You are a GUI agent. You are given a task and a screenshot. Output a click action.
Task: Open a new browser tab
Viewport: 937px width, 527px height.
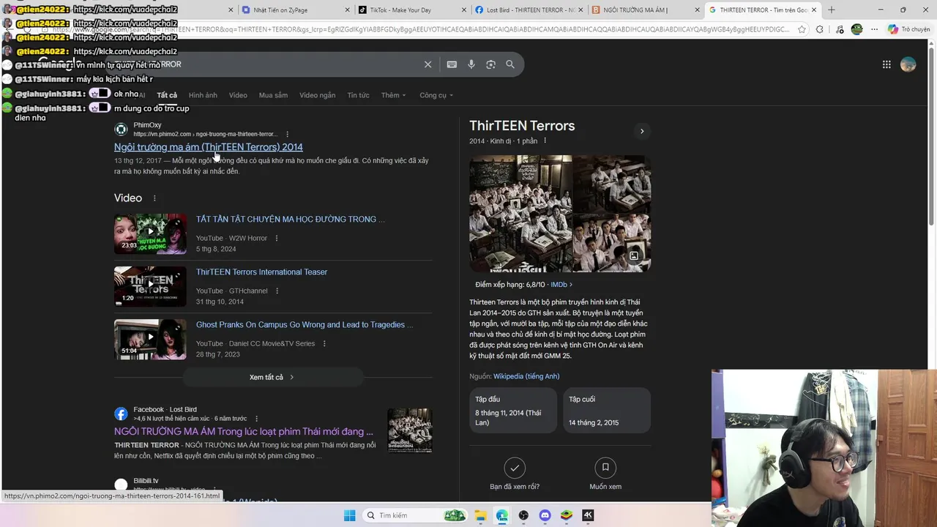click(x=831, y=10)
